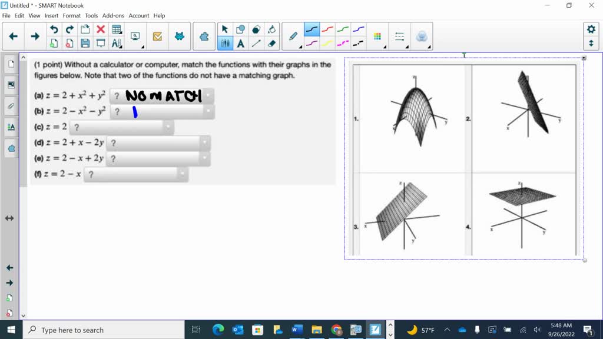603x339 pixels.
Task: Open the Format menu
Action: 71,16
